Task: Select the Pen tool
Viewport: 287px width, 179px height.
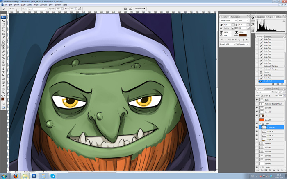Action: [x=3, y=69]
